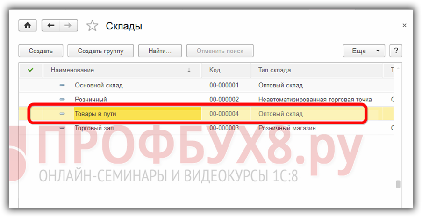Close the Склады tab with the x
The height and width of the screenshot is (217, 422).
click(x=404, y=25)
